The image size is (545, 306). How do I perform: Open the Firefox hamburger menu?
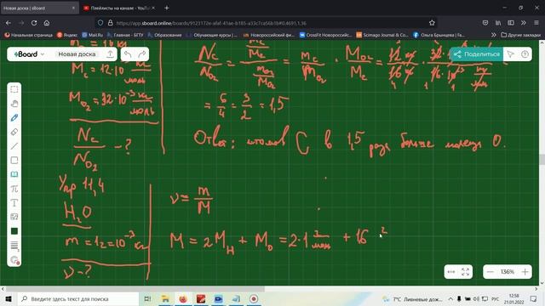click(536, 23)
